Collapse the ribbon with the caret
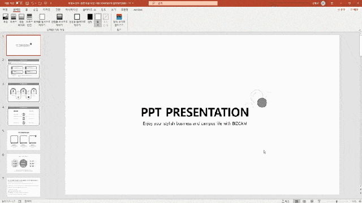 (360, 30)
